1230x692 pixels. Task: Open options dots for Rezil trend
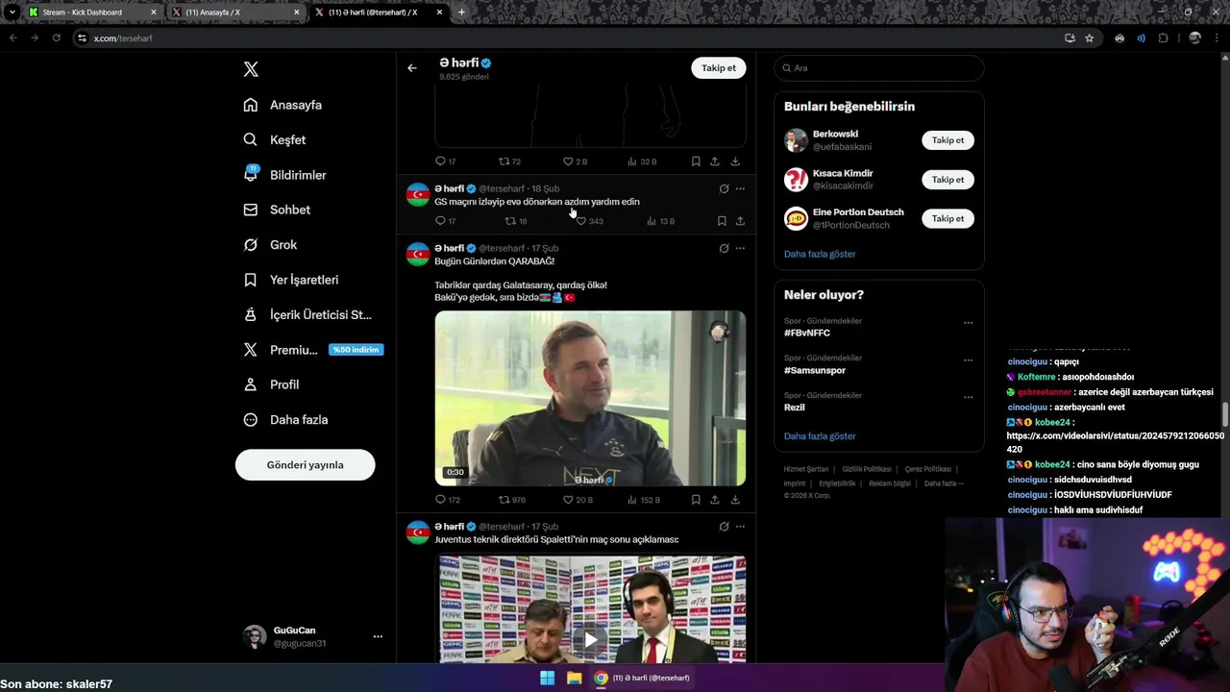pyautogui.click(x=968, y=397)
